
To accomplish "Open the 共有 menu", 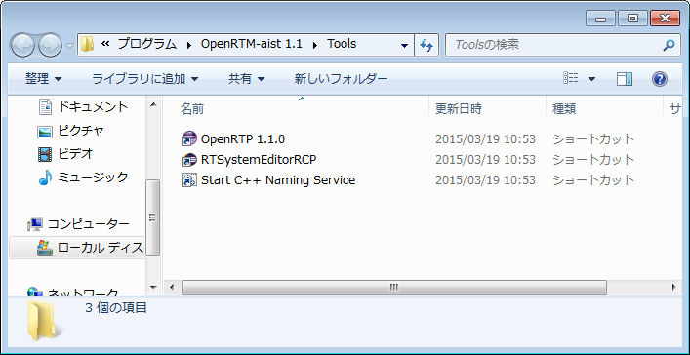I will 246,79.
